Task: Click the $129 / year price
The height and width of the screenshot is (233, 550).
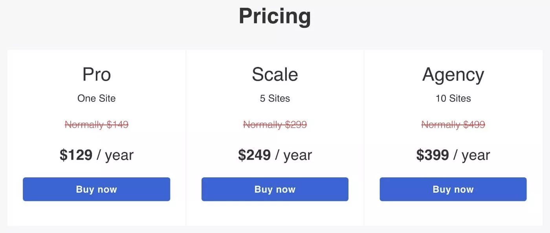Action: pyautogui.click(x=97, y=155)
